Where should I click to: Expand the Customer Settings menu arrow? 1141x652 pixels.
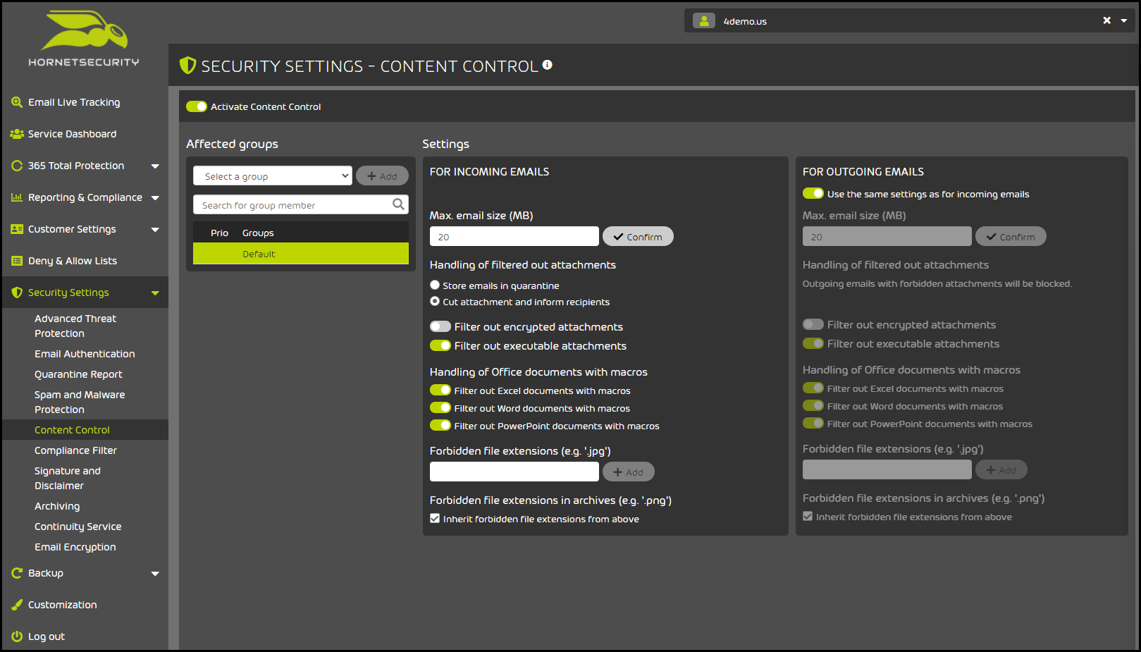coord(155,230)
